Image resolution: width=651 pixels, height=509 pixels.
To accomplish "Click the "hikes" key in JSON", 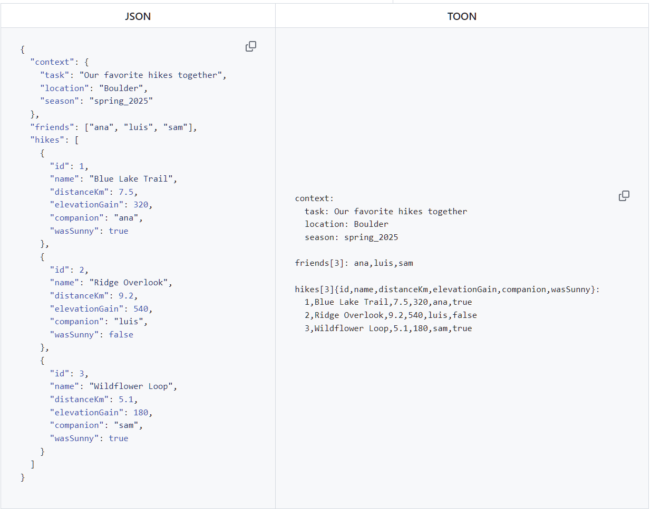I will click(x=47, y=140).
